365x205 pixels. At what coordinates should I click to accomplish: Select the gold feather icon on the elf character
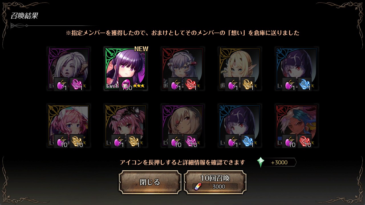point(248,84)
